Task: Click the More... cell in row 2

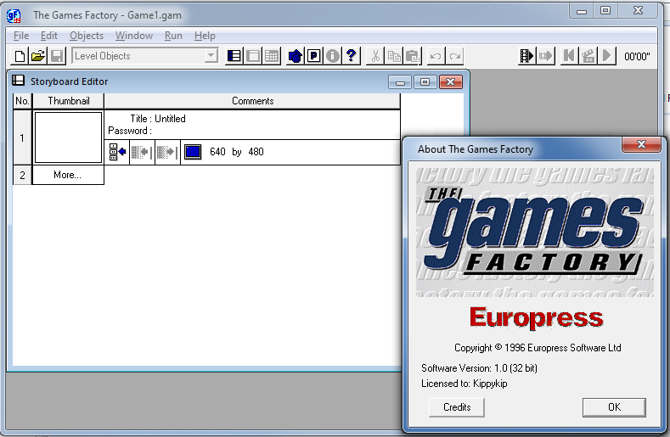Action: click(67, 175)
